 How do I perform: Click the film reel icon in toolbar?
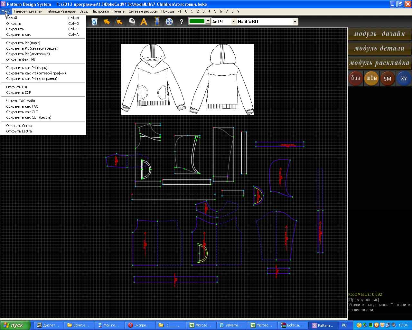[x=169, y=22]
